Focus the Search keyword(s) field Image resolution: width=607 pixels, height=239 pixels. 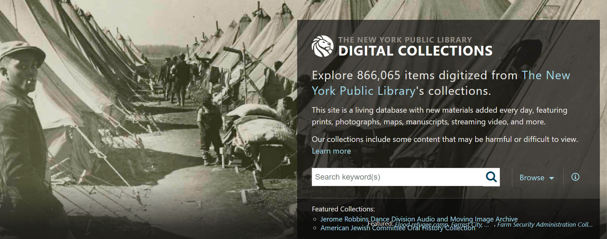[x=397, y=177]
